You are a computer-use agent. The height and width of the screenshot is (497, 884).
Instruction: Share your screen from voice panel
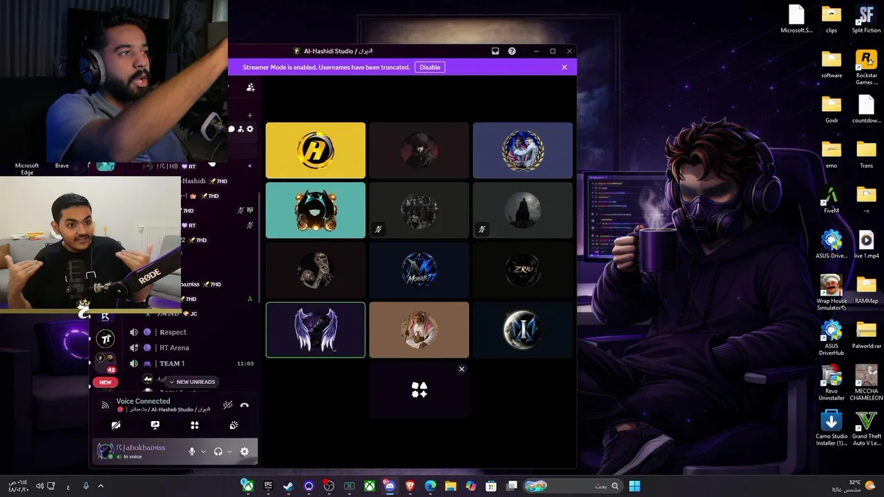click(155, 425)
